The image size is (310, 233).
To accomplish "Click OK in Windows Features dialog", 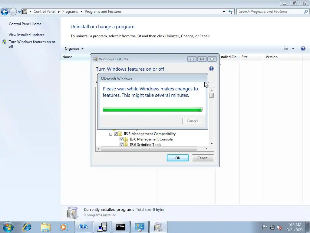I will pos(178,158).
